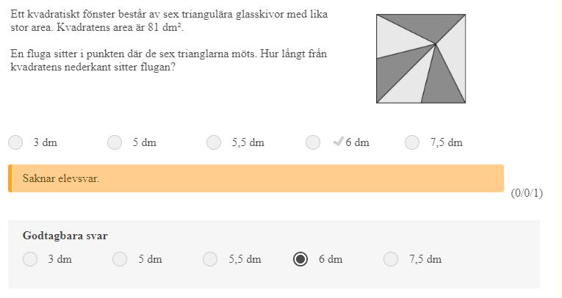This screenshot has width=562, height=298.
Task: Click the point where the six triangles meet
Action: [436, 43]
